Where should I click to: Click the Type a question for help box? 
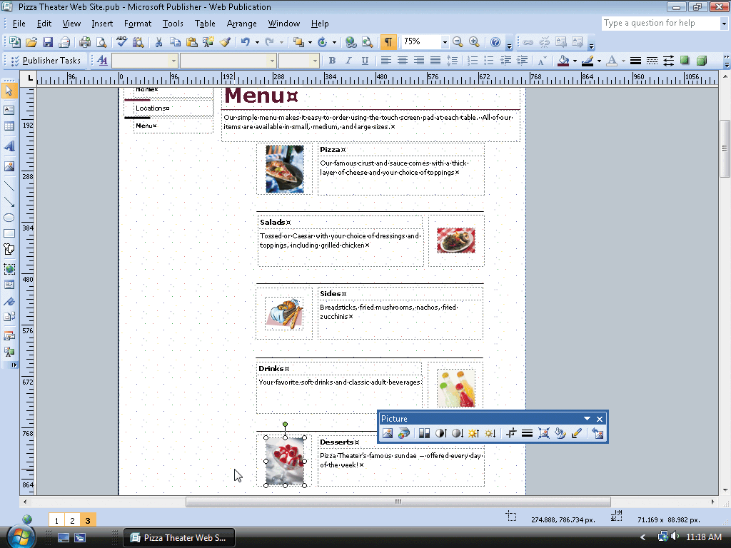[x=658, y=24]
